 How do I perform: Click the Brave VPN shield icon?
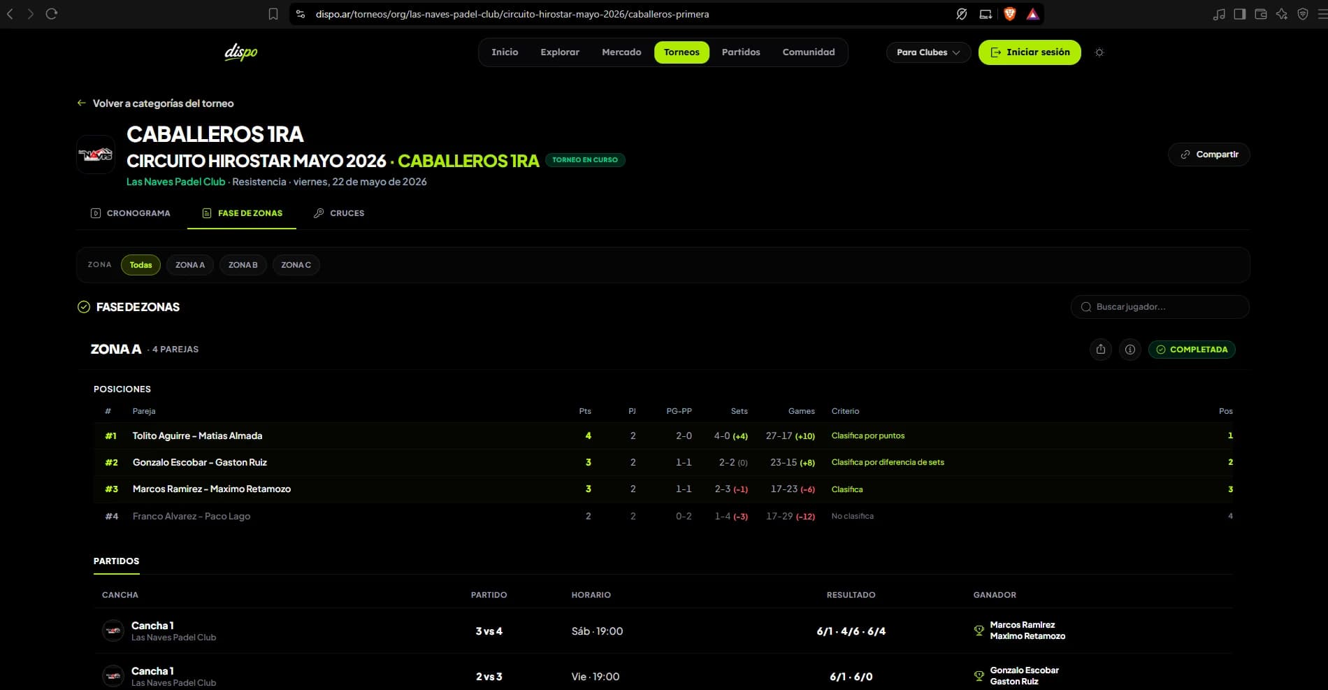tap(1303, 14)
